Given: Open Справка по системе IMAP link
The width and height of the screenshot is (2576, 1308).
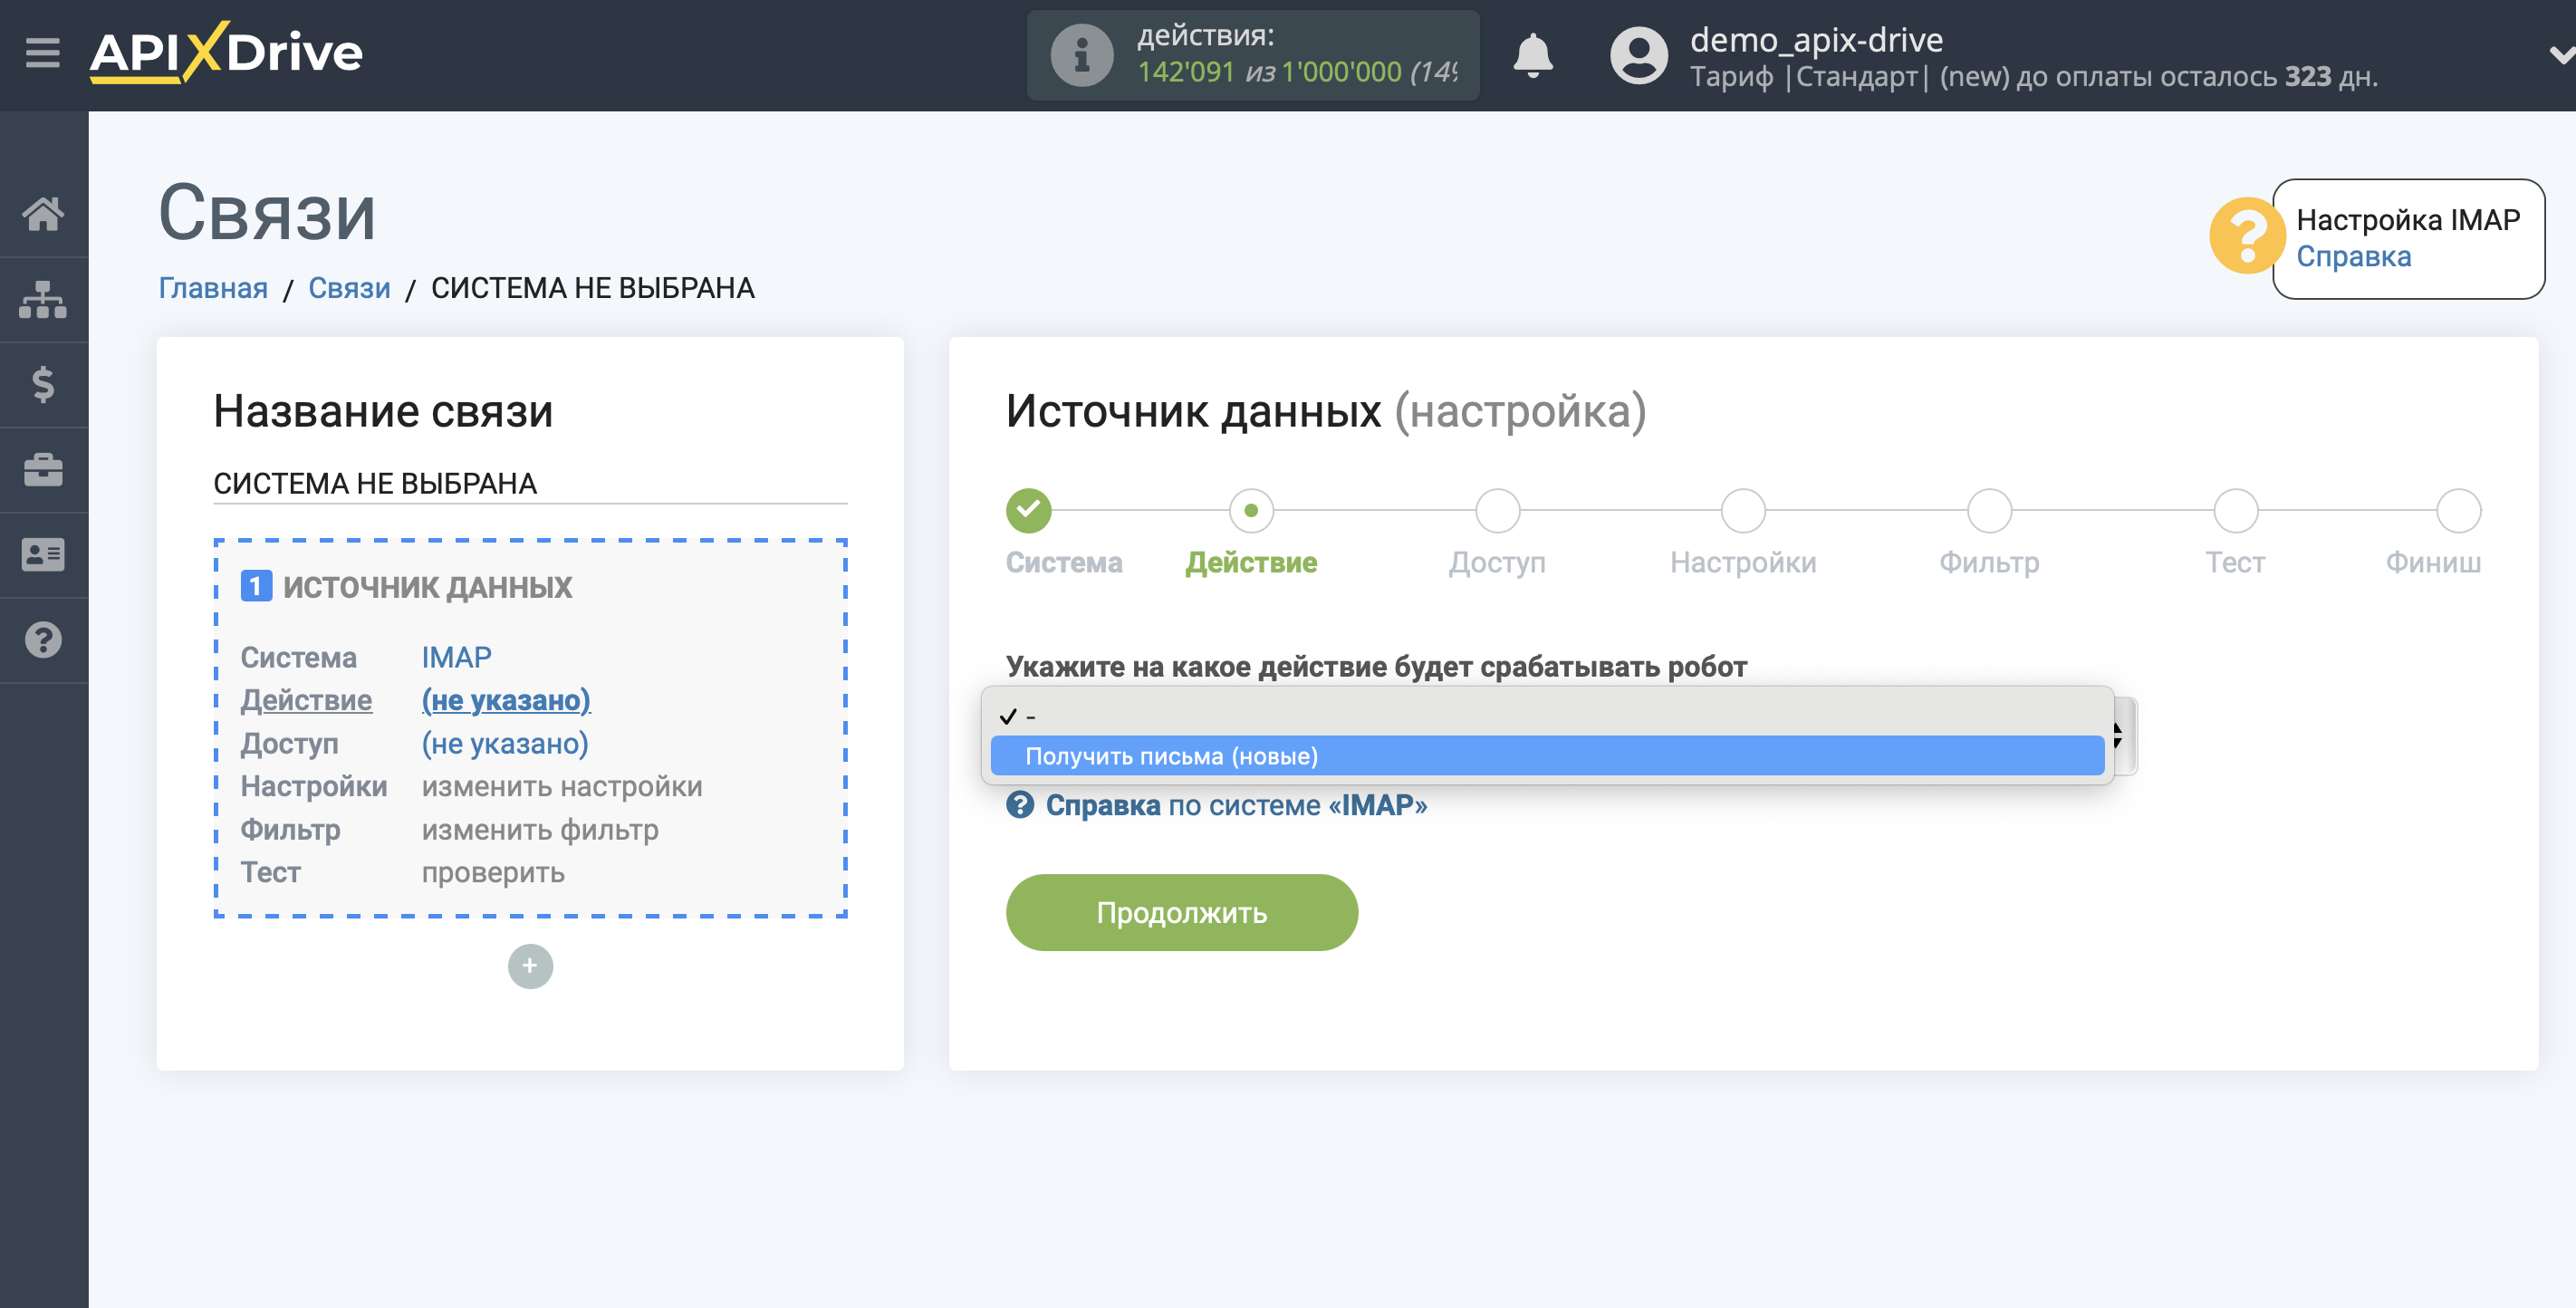Looking at the screenshot, I should coord(1236,805).
